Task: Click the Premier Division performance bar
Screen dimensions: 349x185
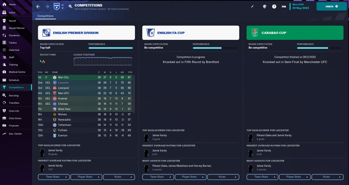Action: (111, 48)
